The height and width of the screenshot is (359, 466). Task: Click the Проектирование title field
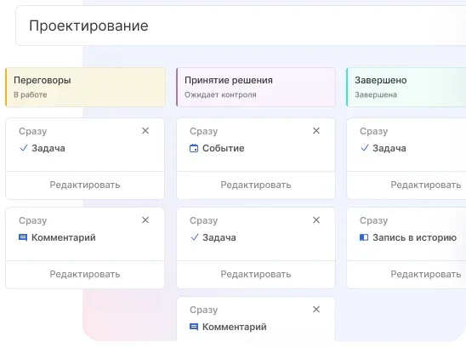[241, 26]
